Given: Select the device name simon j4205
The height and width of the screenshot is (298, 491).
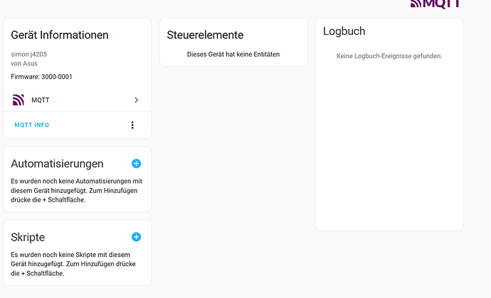Looking at the screenshot, I should [x=29, y=54].
